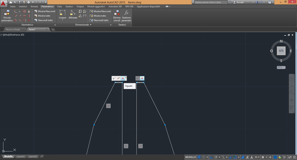Switch to the Layout1 tab

pyautogui.click(x=21, y=156)
